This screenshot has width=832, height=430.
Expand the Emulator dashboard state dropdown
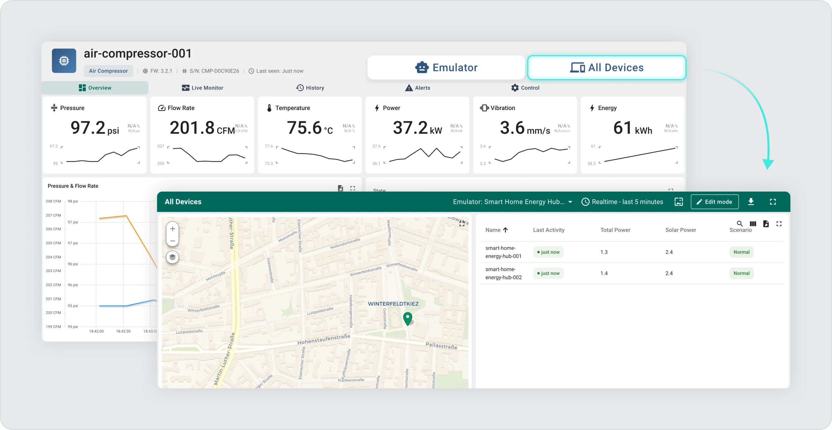tap(512, 202)
